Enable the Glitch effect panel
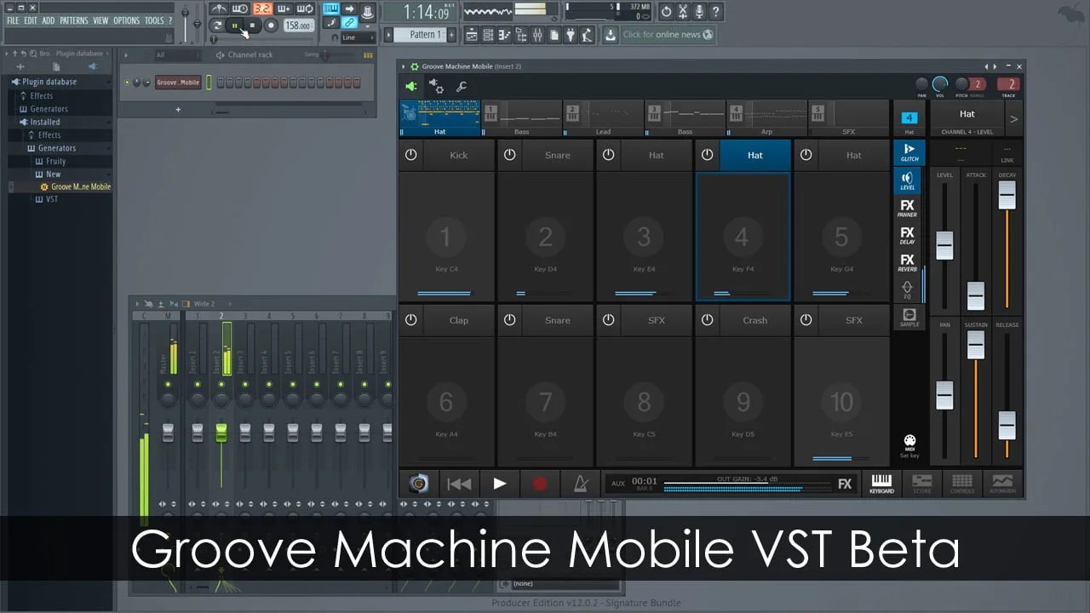The width and height of the screenshot is (1090, 613). click(909, 152)
